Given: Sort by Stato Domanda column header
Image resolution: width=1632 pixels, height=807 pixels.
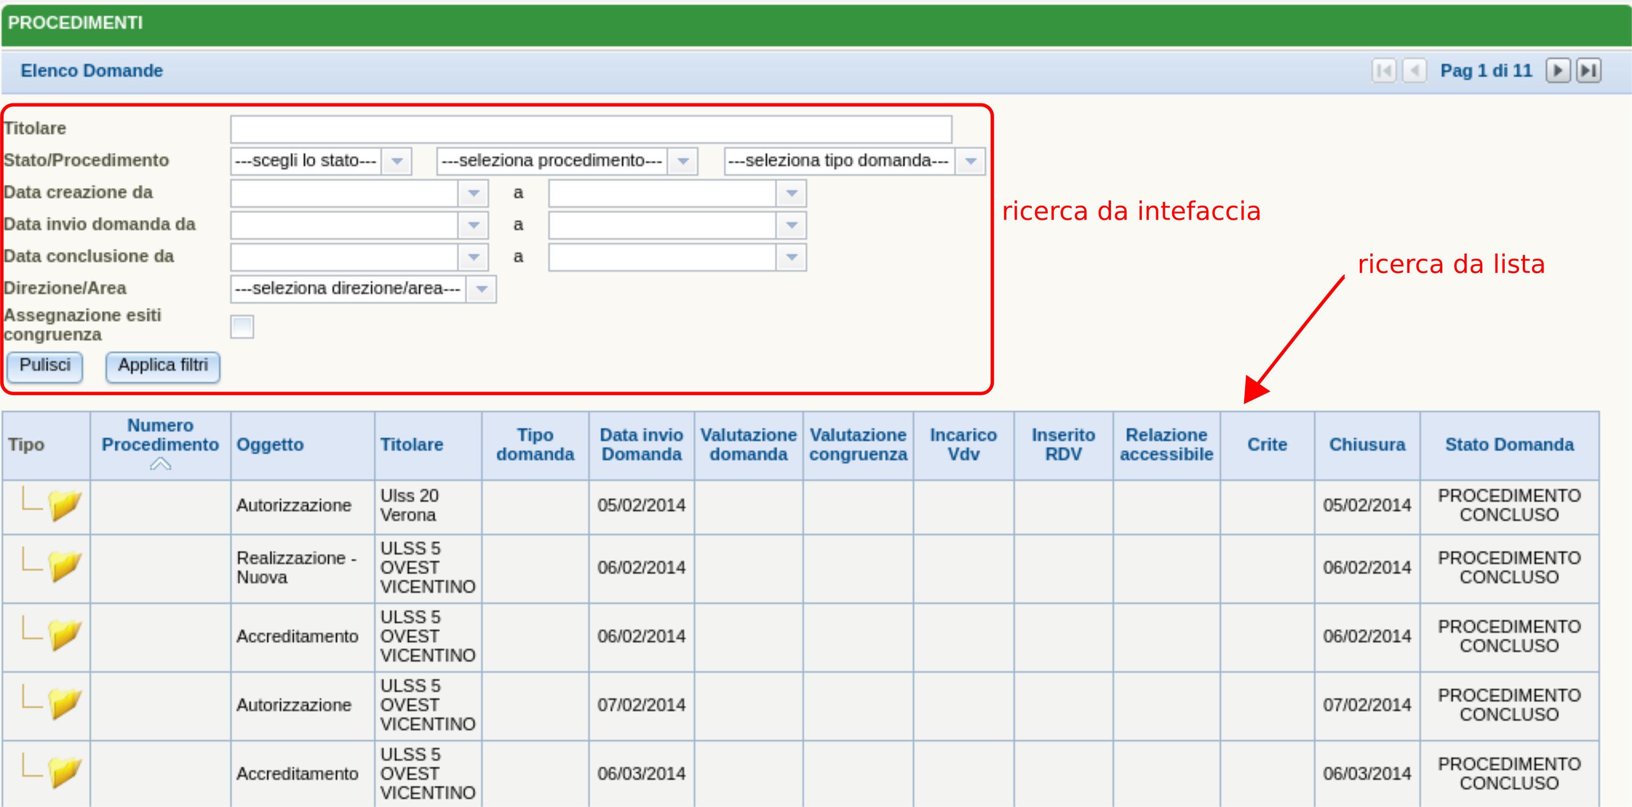Looking at the screenshot, I should point(1509,445).
